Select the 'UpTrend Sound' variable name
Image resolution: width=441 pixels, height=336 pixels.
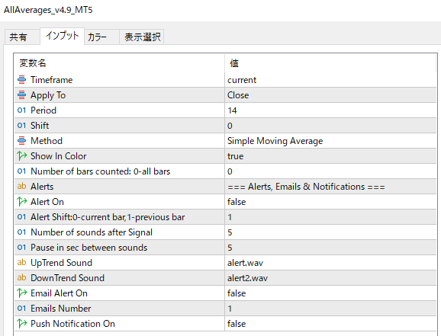coord(61,263)
